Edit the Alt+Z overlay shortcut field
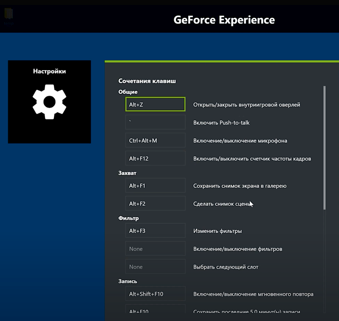Viewport: 339px width, 321px height. (x=155, y=104)
